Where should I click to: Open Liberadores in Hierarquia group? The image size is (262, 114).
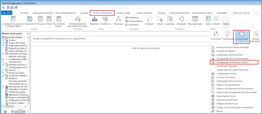(x=132, y=25)
